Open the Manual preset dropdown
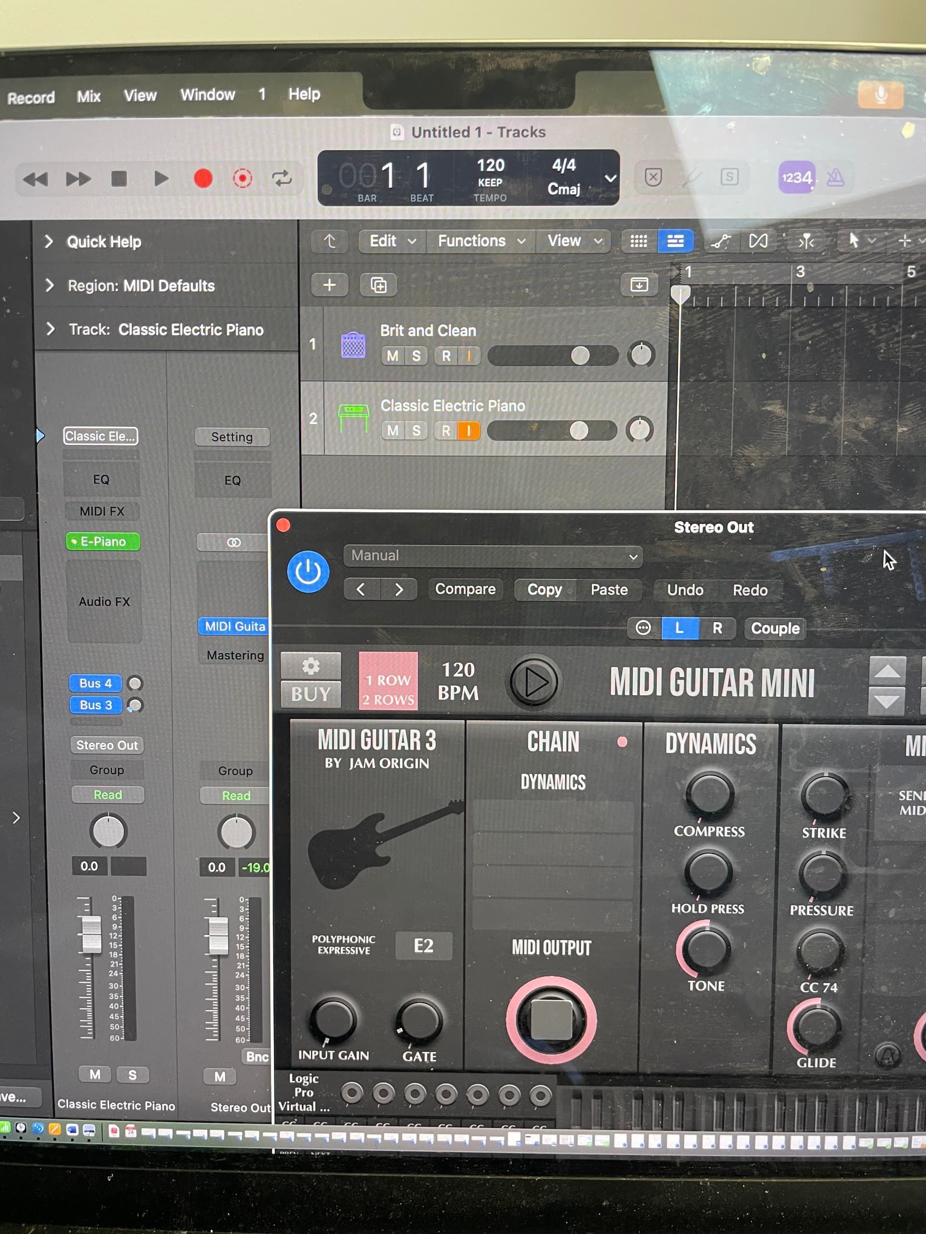Image resolution: width=926 pixels, height=1234 pixels. (x=493, y=556)
